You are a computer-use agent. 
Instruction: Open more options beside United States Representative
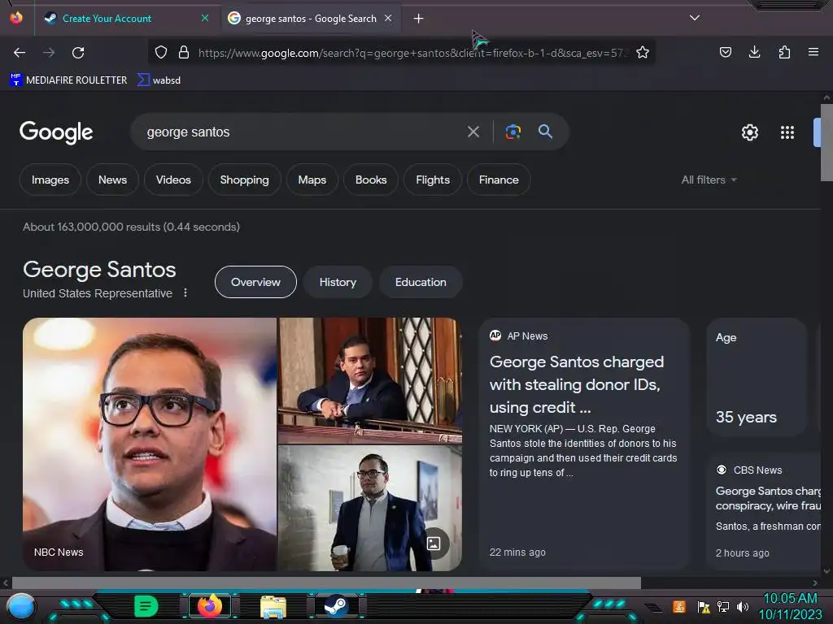click(185, 292)
